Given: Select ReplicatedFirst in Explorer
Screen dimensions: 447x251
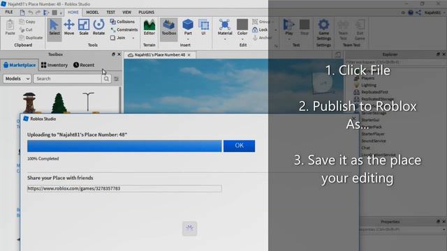Looking at the screenshot, I should pyautogui.click(x=371, y=92).
